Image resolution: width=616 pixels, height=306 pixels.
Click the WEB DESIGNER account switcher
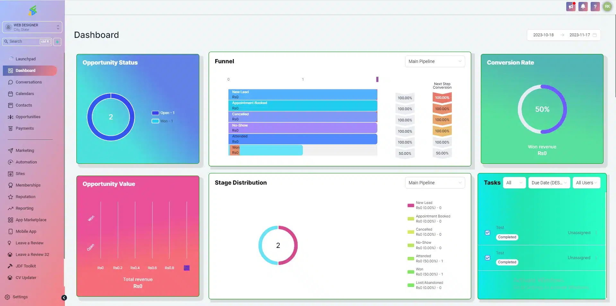pyautogui.click(x=32, y=27)
